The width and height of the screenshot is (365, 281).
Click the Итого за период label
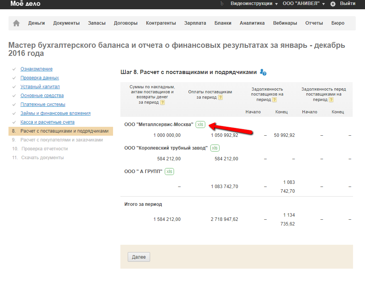[x=143, y=204]
